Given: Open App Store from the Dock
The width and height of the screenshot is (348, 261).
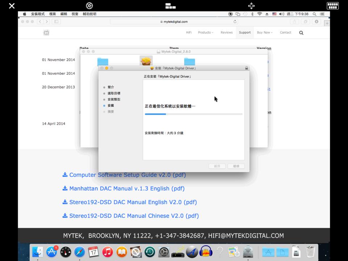Looking at the screenshot, I should pos(52,252).
